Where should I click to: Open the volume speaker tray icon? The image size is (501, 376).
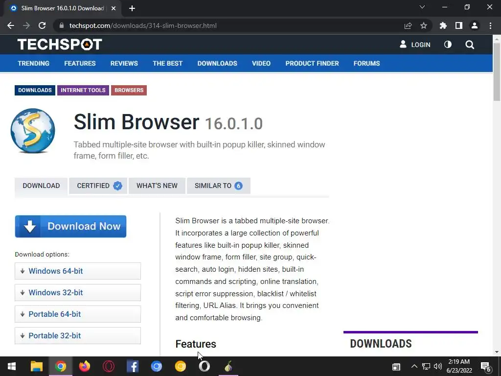point(438,366)
